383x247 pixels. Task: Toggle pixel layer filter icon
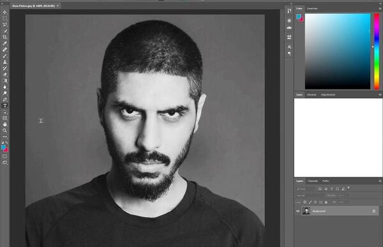pos(320,189)
